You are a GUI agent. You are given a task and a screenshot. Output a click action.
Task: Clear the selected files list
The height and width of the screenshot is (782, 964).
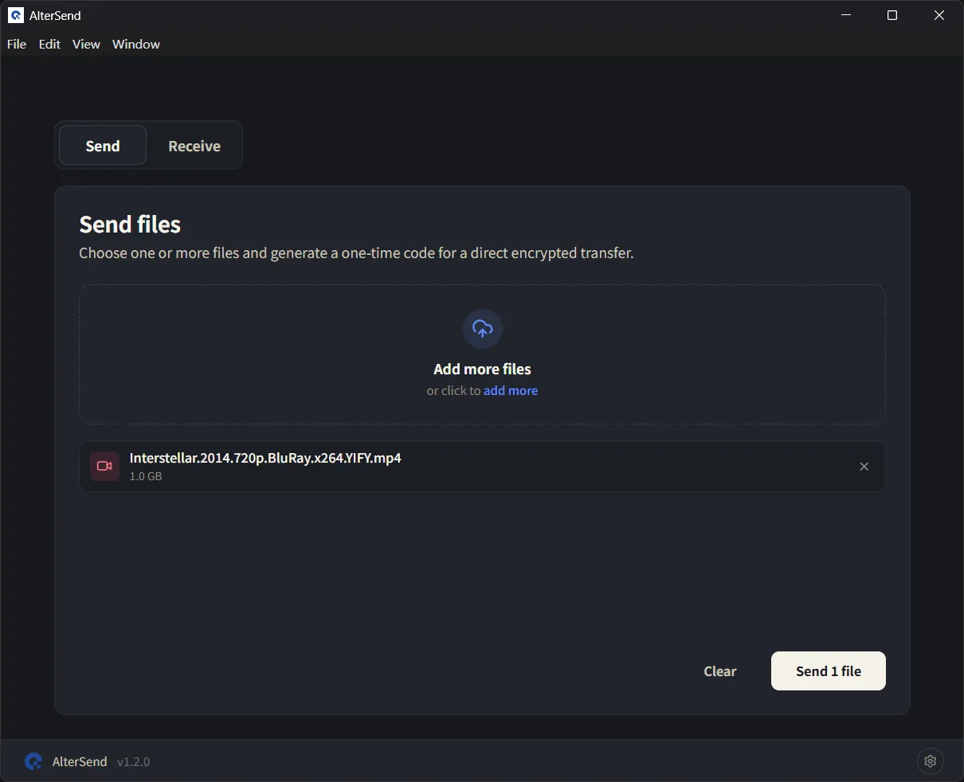pos(720,671)
